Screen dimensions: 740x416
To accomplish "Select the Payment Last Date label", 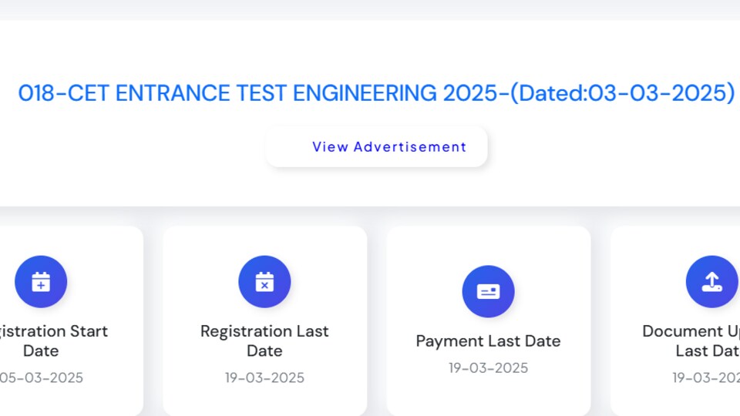I will [x=488, y=341].
